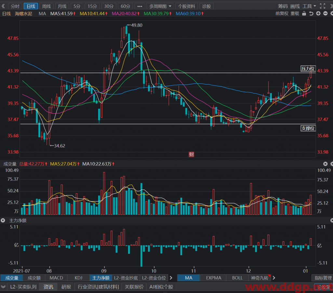Click MA5:41.59 legend value
This screenshot has width=333, height=293.
point(63,14)
